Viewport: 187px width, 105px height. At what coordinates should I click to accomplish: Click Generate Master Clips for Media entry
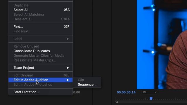41,56
